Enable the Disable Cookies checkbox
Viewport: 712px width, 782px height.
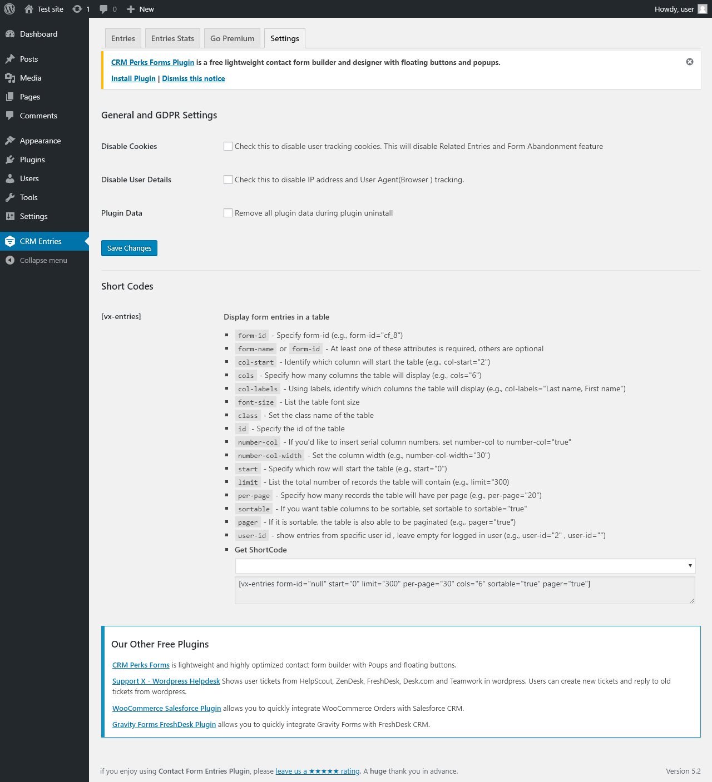point(228,146)
